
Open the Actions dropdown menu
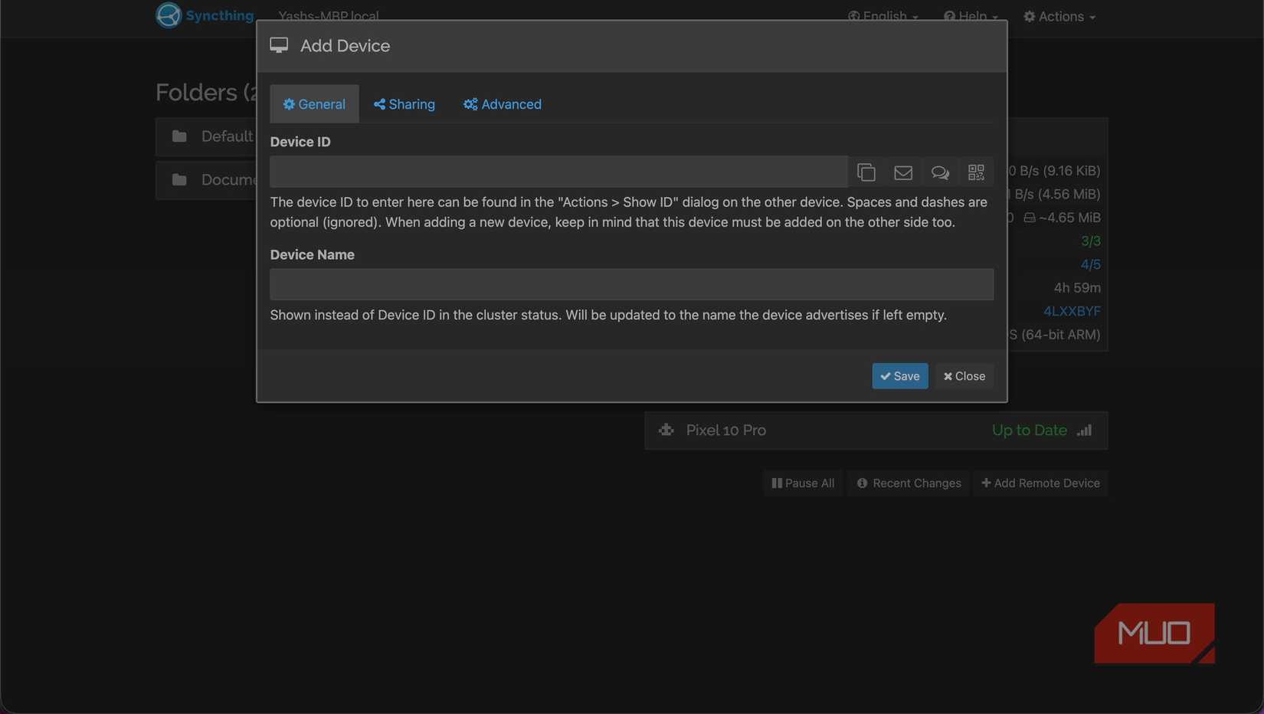click(x=1059, y=16)
